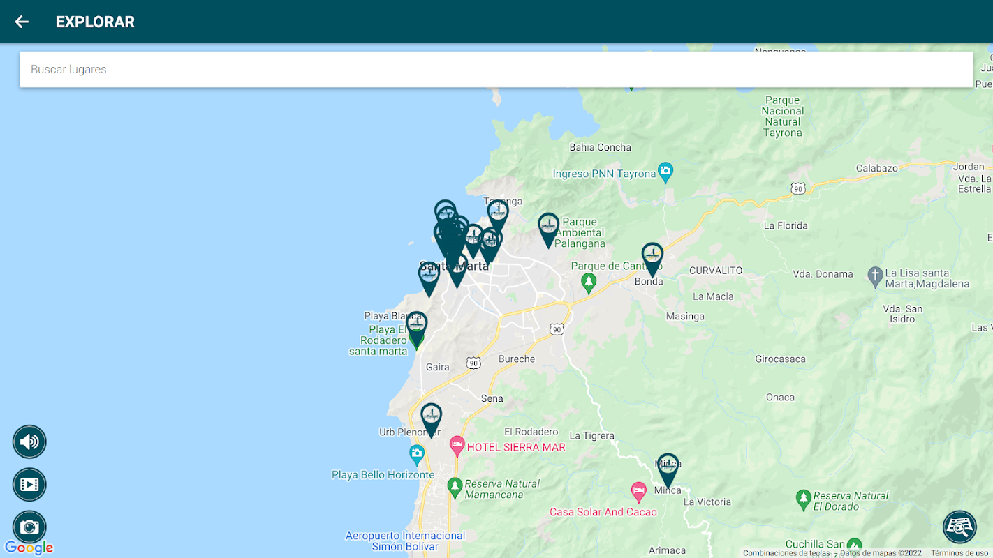Tap the Playa Bello Horizonte camera marker

[417, 455]
